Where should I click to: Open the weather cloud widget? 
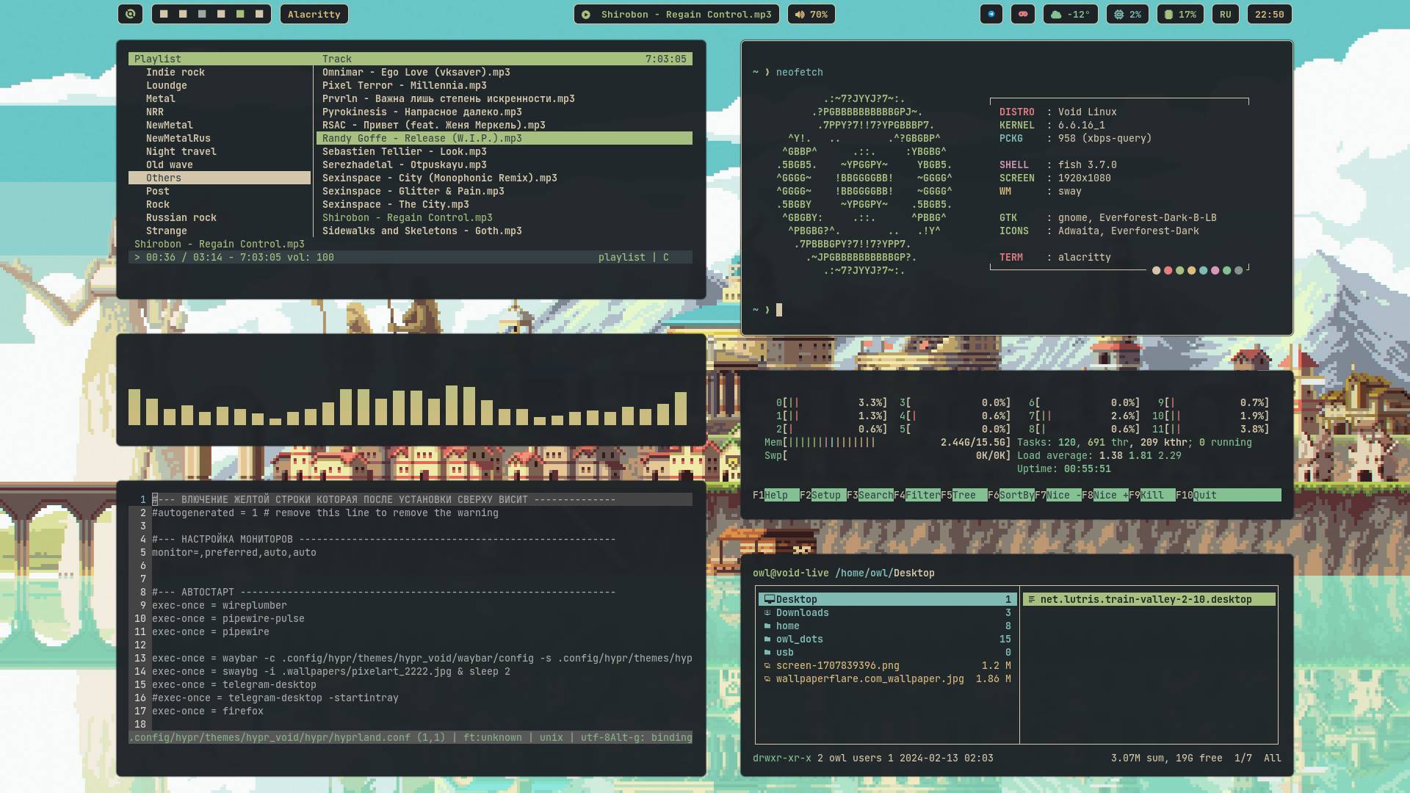coord(1070,14)
